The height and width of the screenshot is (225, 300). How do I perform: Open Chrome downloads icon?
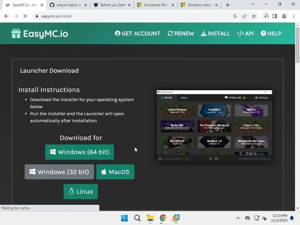tap(265, 16)
